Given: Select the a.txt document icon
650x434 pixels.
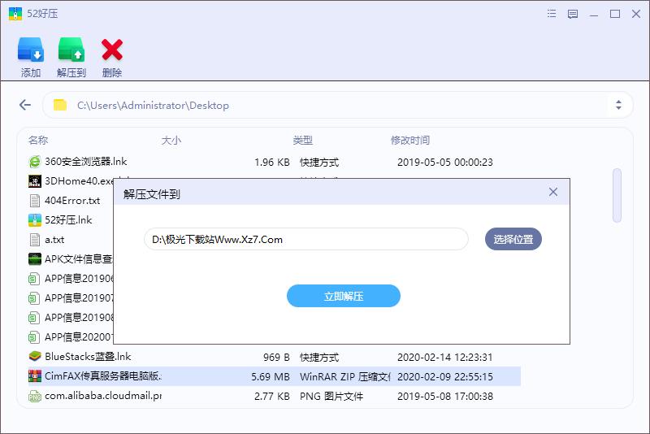Looking at the screenshot, I should tap(35, 240).
